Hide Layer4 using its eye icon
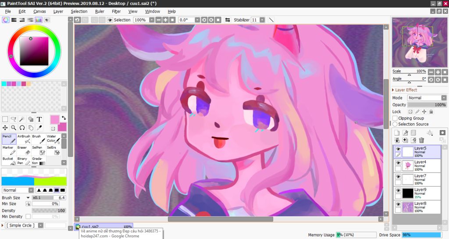Screen dimensions: 449x239 click(398, 163)
